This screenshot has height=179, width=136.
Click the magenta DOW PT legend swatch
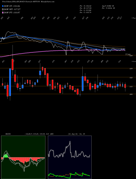click(3, 12)
